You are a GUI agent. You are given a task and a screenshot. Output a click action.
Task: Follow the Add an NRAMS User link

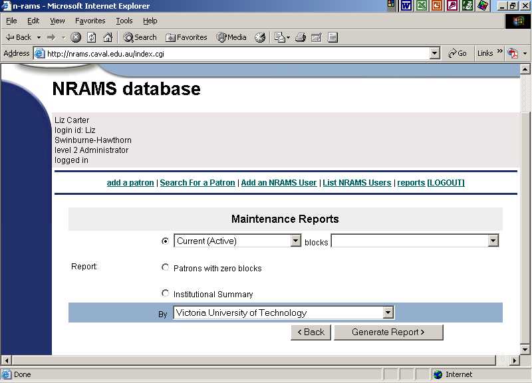click(279, 182)
